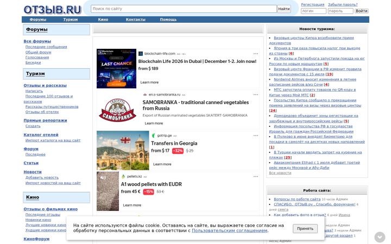
Task: Focus the пароль input field
Action: (x=340, y=11)
